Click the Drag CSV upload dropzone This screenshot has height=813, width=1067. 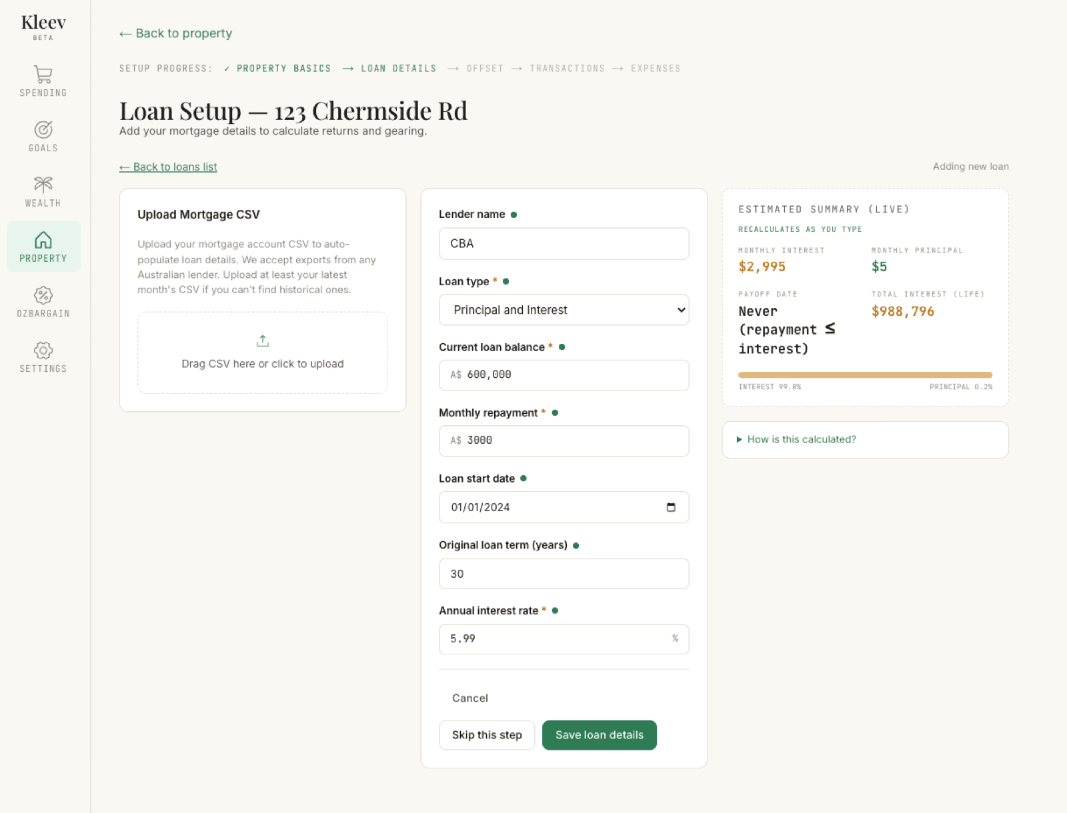pos(263,353)
